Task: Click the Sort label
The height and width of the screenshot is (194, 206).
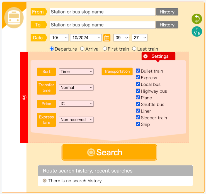Action: pos(46,72)
